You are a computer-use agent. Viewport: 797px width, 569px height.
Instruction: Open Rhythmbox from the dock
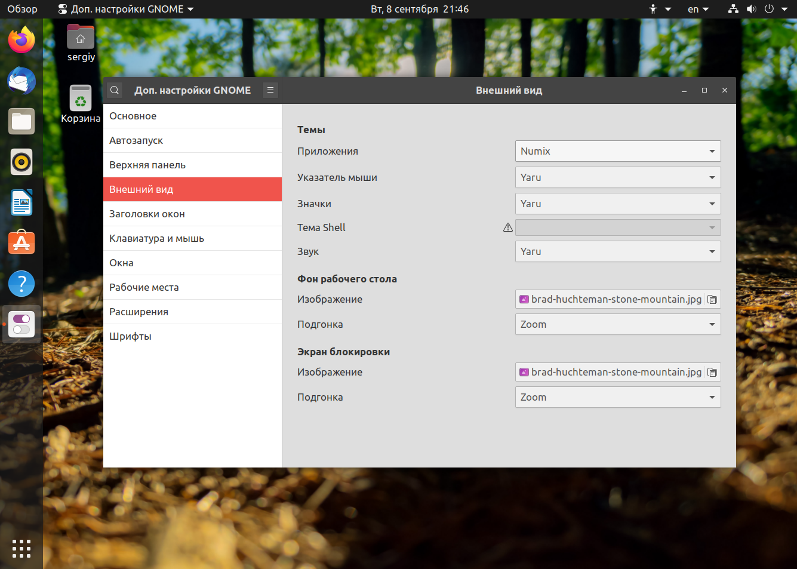[x=21, y=162]
